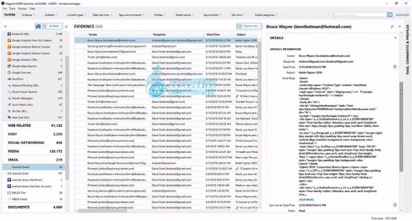Image resolution: width=412 pixels, height=221 pixels.
Task: Open the Date and time filter dropdown
Action: pyautogui.click(x=102, y=15)
